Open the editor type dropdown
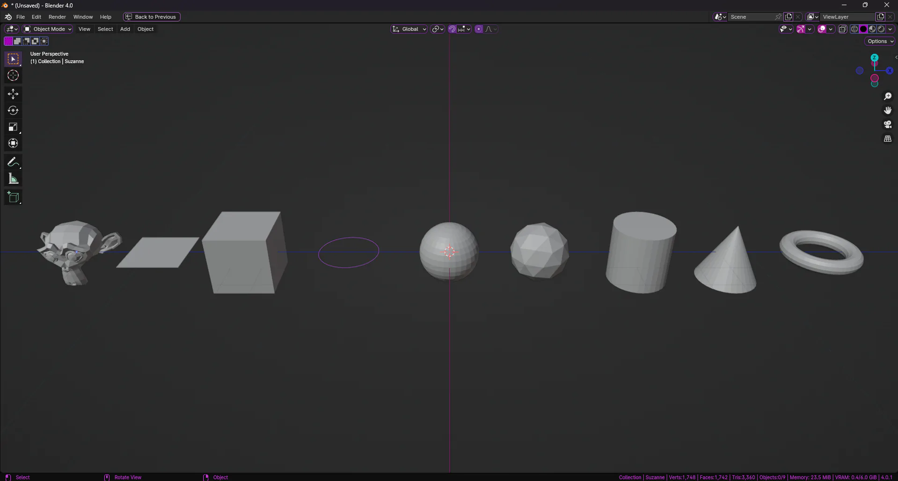 point(12,29)
